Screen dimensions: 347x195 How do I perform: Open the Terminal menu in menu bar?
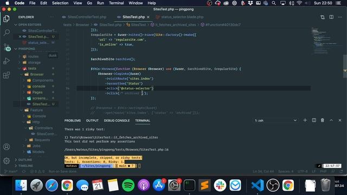pyautogui.click(x=116, y=3)
